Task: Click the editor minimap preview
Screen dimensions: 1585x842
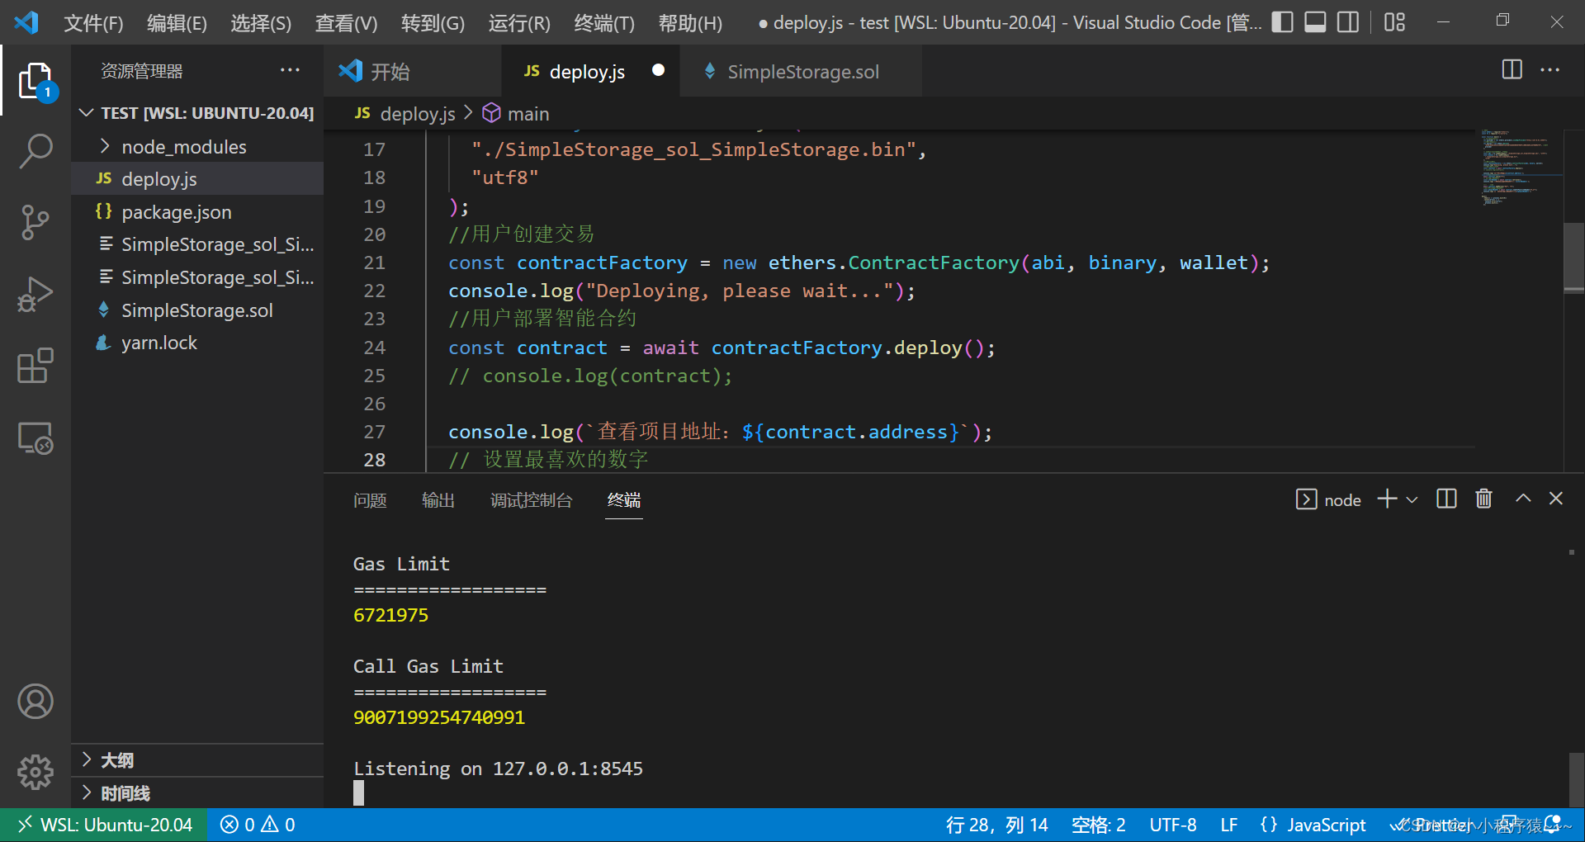Action: pos(1517,168)
